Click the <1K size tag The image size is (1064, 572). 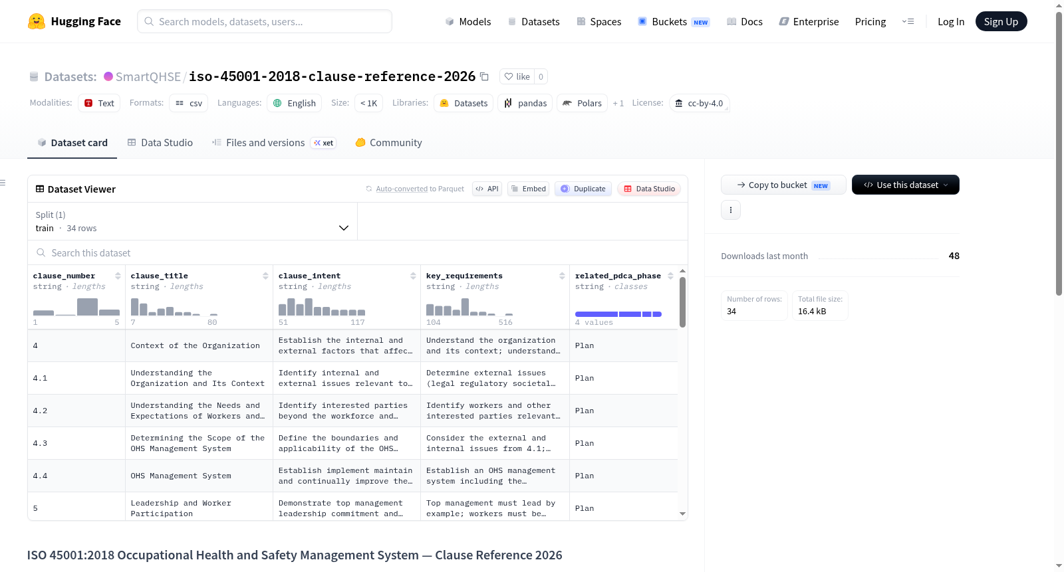click(368, 103)
